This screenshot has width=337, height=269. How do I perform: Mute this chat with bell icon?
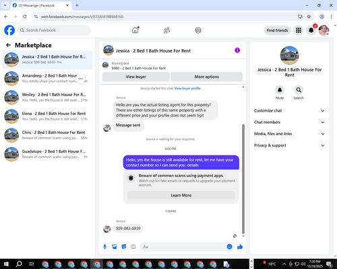280,90
